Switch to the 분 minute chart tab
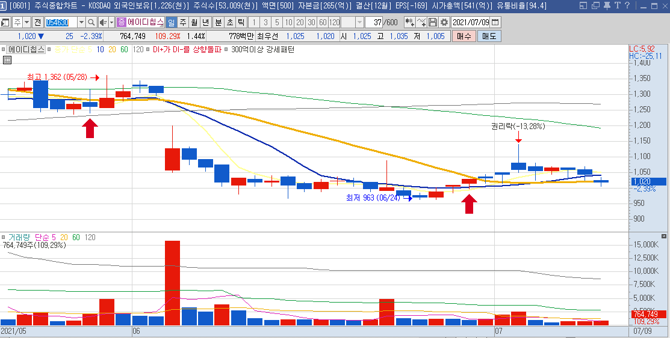Viewport: 670px width, 338px height. (x=219, y=22)
